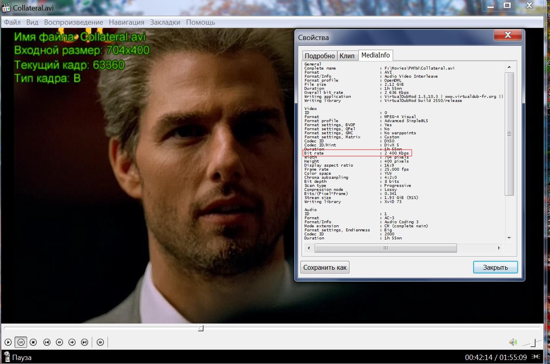
Task: Click the 'Frame rate' 25.000 fps line
Action: tap(357, 169)
